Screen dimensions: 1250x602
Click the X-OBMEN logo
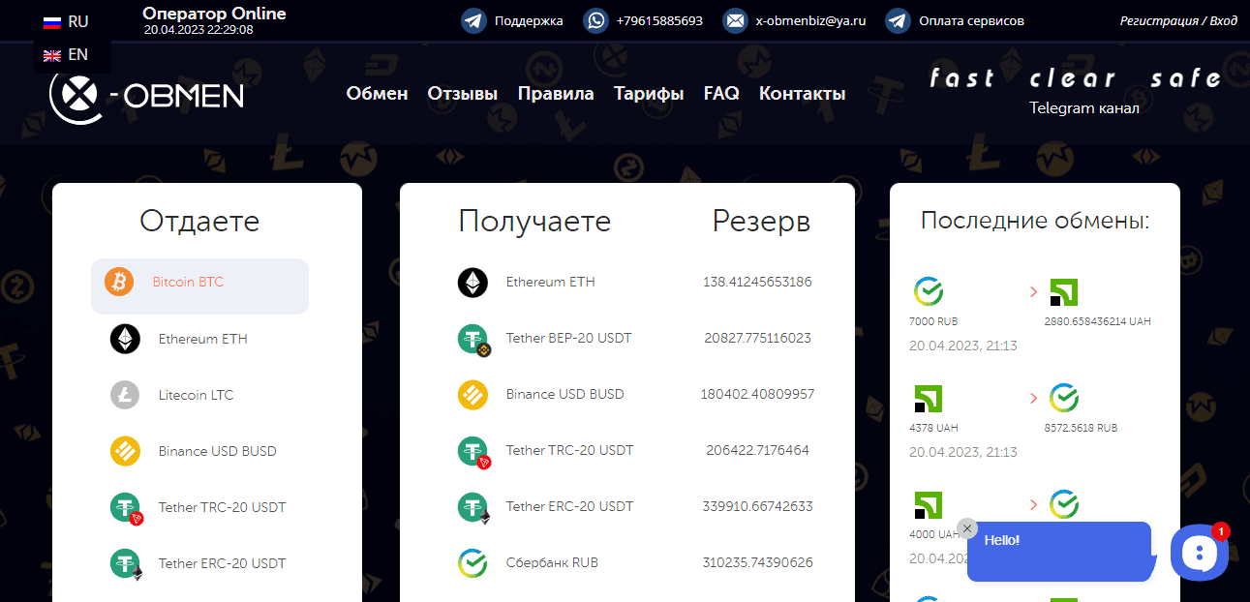pyautogui.click(x=146, y=95)
